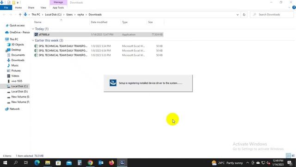Launch Firefox from taskbar
The height and width of the screenshot is (167, 296).
(111, 163)
